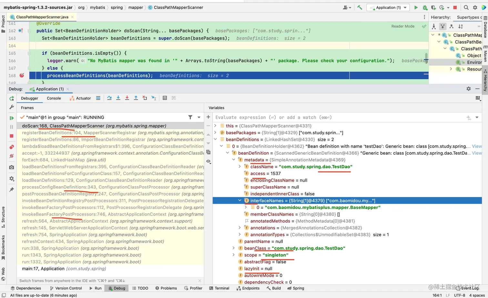Collapse the interfaceNames variable node
The image size is (488, 298).
[x=240, y=200]
